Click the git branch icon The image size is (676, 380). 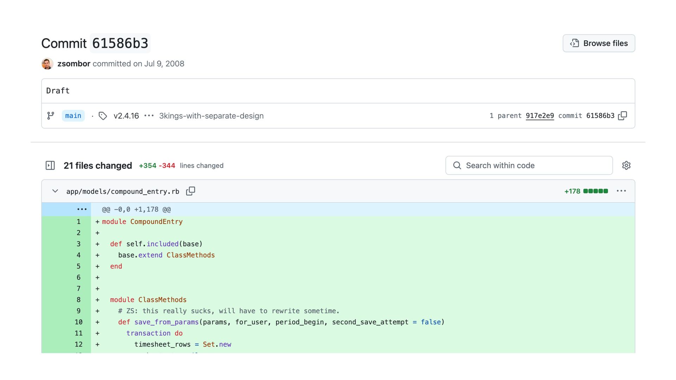tap(51, 116)
